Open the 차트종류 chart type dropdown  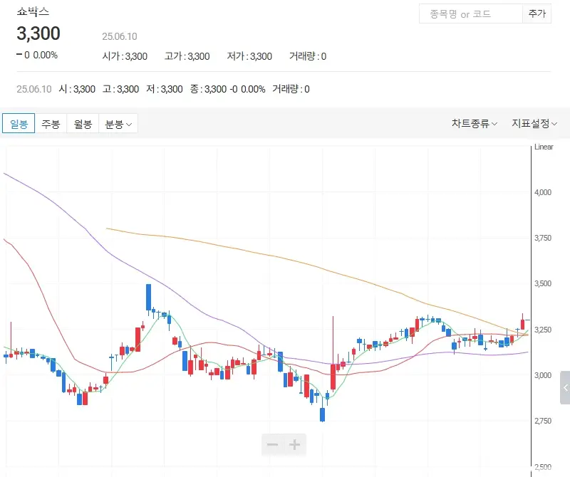pos(475,123)
